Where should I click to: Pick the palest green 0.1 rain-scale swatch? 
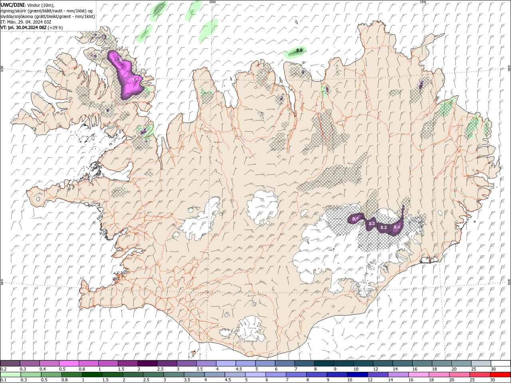(x=10, y=375)
